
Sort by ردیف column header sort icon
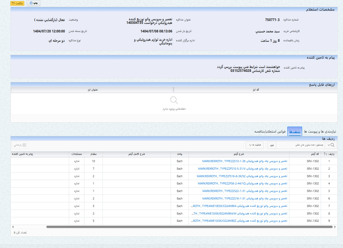325,154
